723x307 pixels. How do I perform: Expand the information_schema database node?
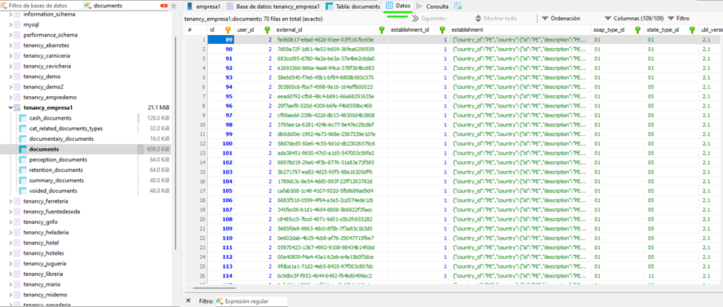[x=10, y=15]
